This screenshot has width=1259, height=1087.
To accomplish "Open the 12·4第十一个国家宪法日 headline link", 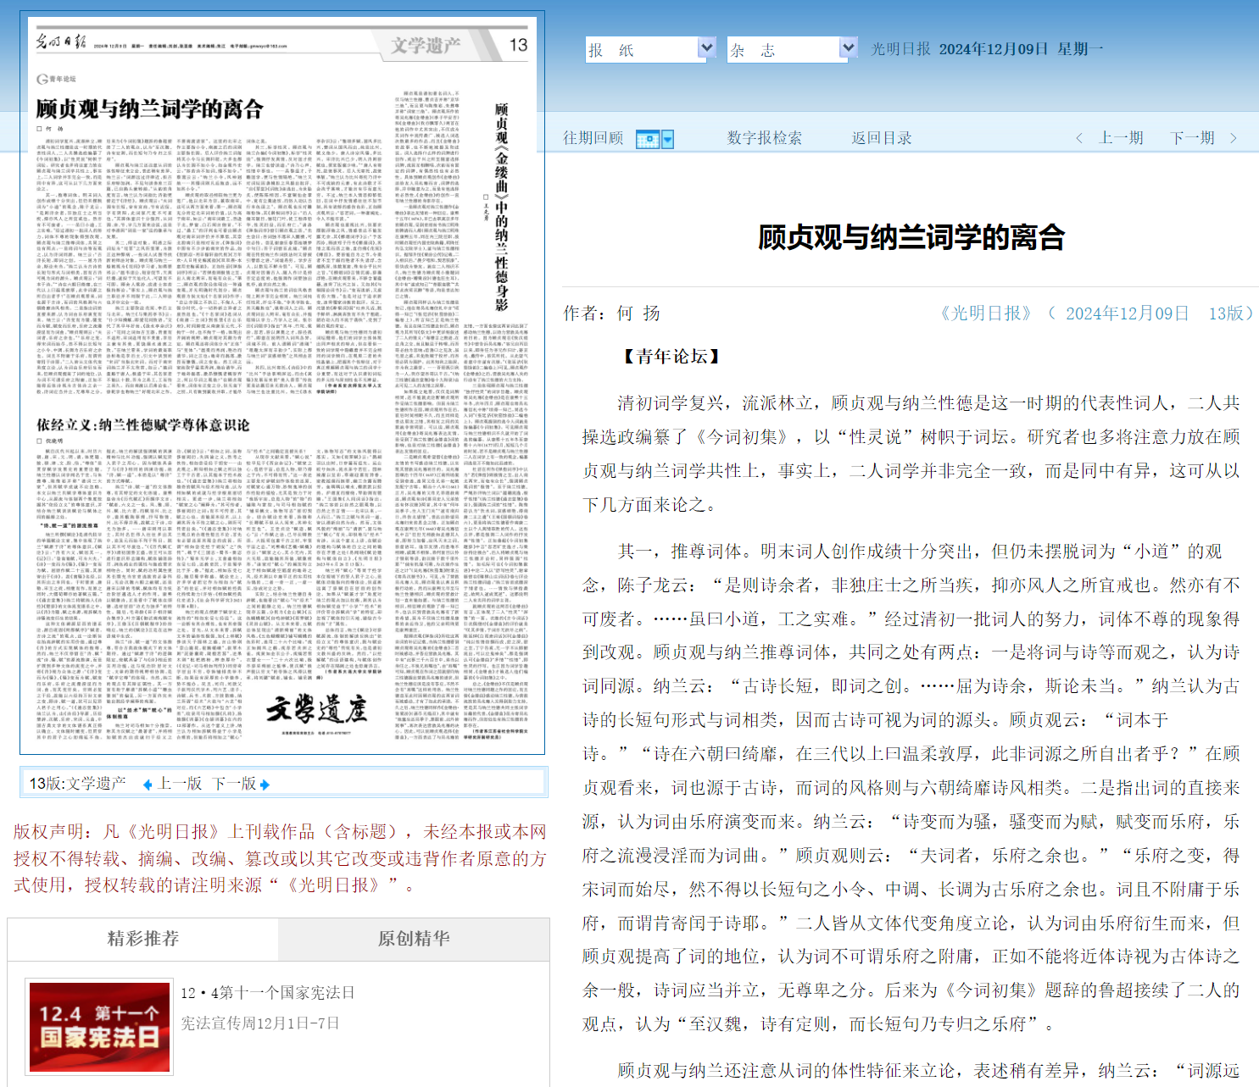I will 267,992.
